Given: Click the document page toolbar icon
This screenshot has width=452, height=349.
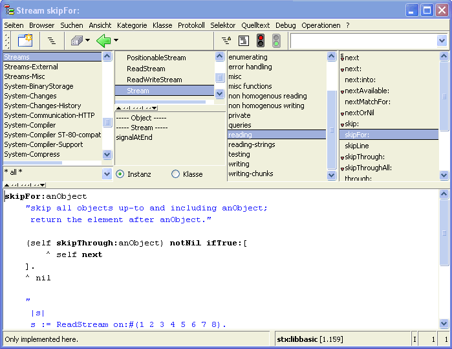Looking at the screenshot, I should click(x=244, y=40).
